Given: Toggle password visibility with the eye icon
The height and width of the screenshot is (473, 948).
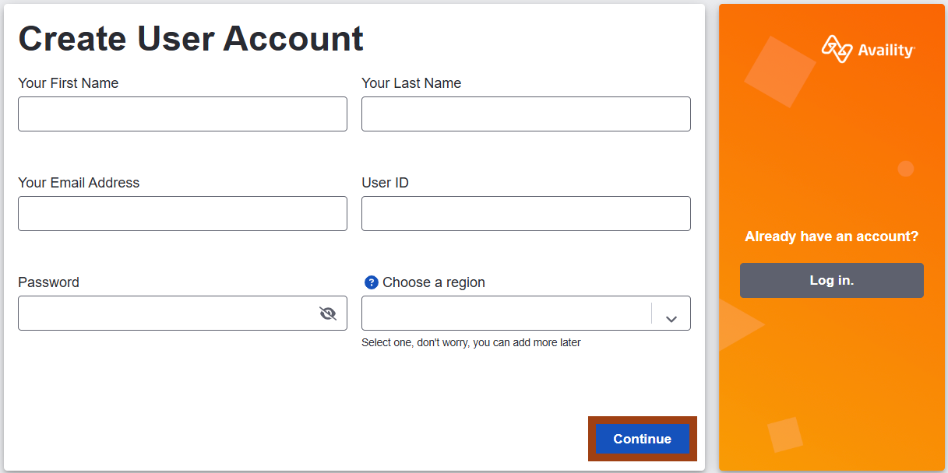Looking at the screenshot, I should coord(328,314).
